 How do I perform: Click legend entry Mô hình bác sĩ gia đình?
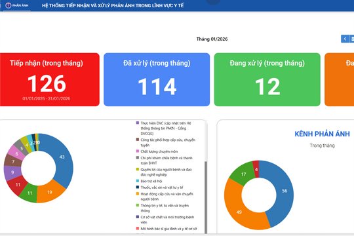click(x=167, y=229)
